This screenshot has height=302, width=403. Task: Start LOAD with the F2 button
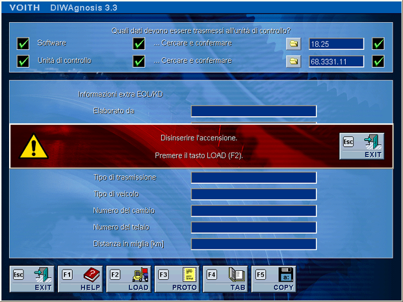(129, 279)
